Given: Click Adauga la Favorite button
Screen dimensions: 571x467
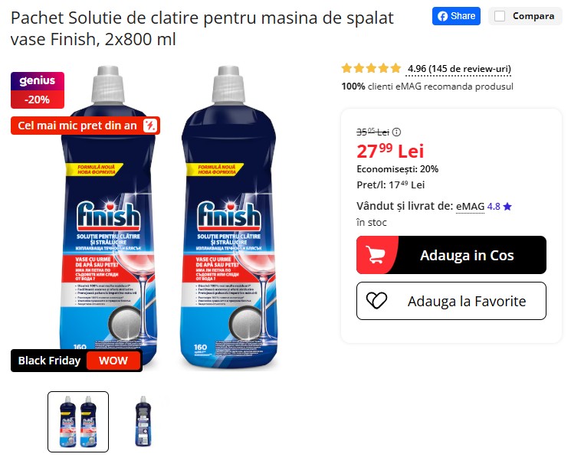Looking at the screenshot, I should pos(451,301).
